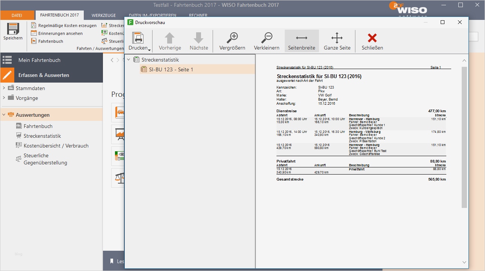Click the preview vertical scrollbar thumb

pos(464,137)
